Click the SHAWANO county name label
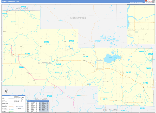The image size is (156, 113). coord(44,63)
